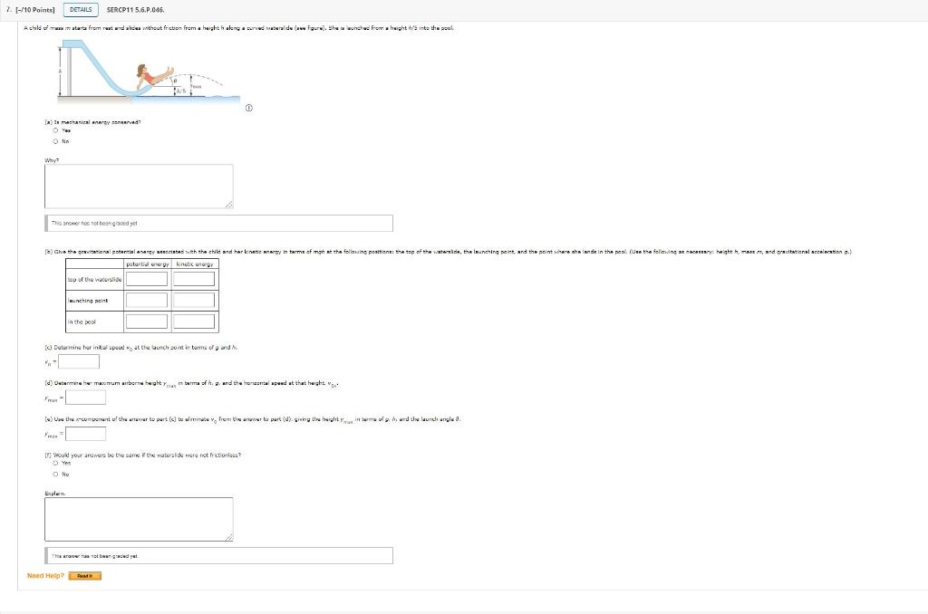
Task: Click the v0 answer input box
Action: 77,360
